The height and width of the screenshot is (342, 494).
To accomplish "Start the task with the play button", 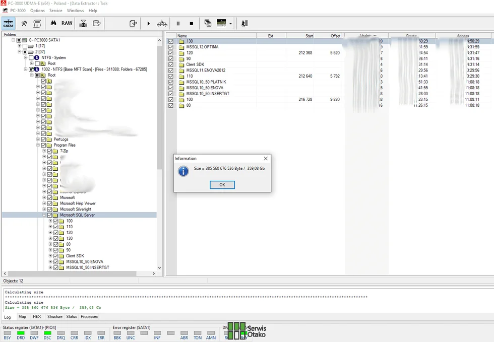I will click(x=149, y=23).
